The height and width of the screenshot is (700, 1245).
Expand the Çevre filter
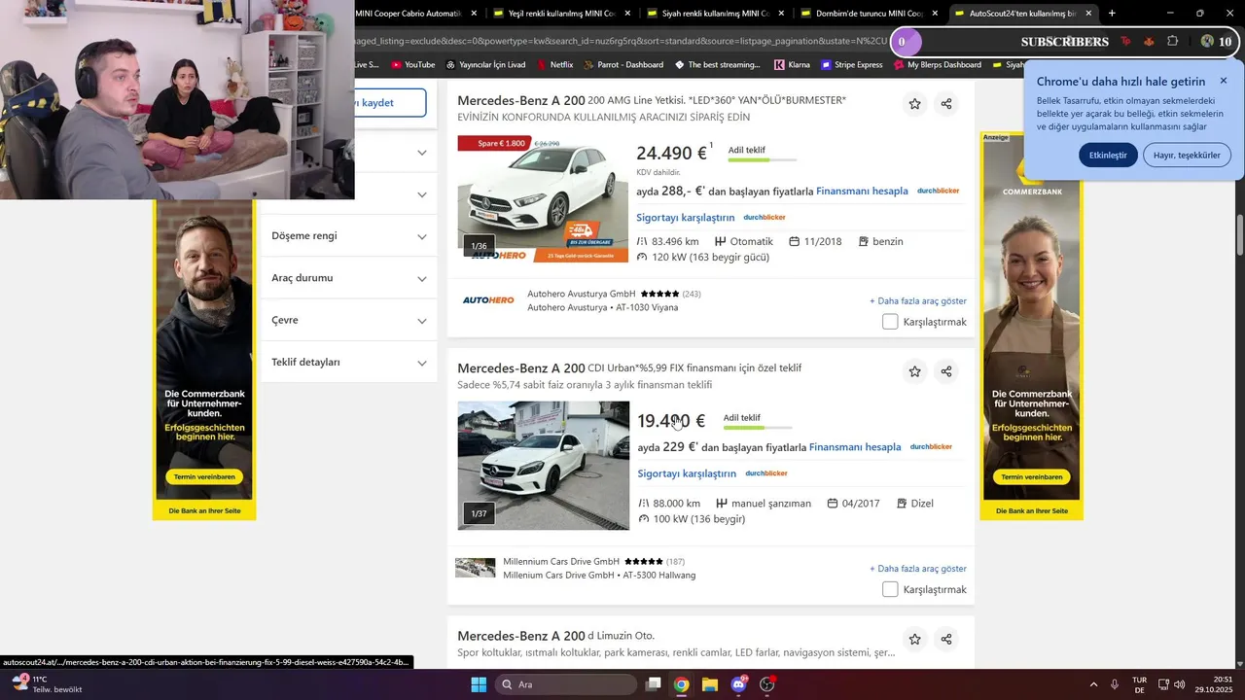[348, 320]
